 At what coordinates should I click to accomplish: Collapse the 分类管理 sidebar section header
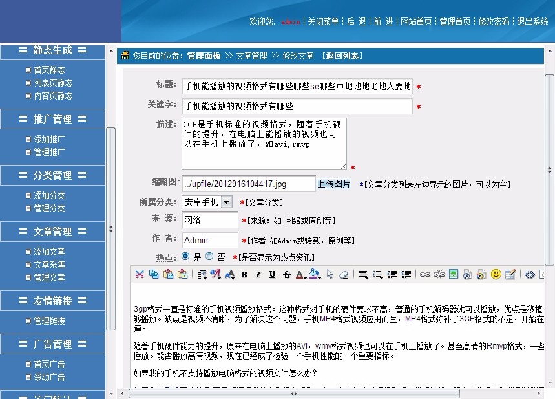pyautogui.click(x=53, y=175)
